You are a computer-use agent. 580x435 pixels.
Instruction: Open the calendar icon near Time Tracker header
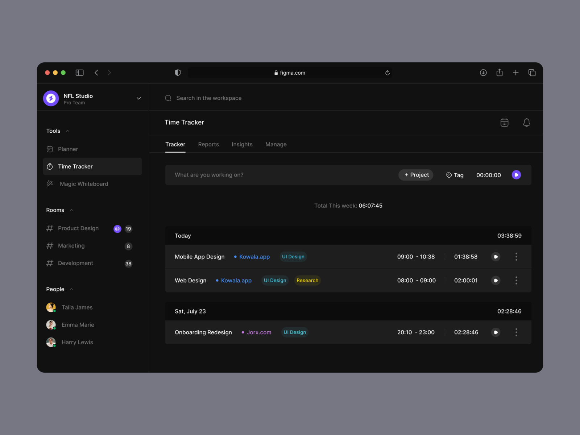click(504, 123)
